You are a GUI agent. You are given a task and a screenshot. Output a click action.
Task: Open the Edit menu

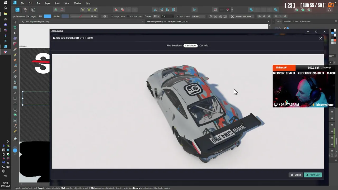[x=30, y=3]
